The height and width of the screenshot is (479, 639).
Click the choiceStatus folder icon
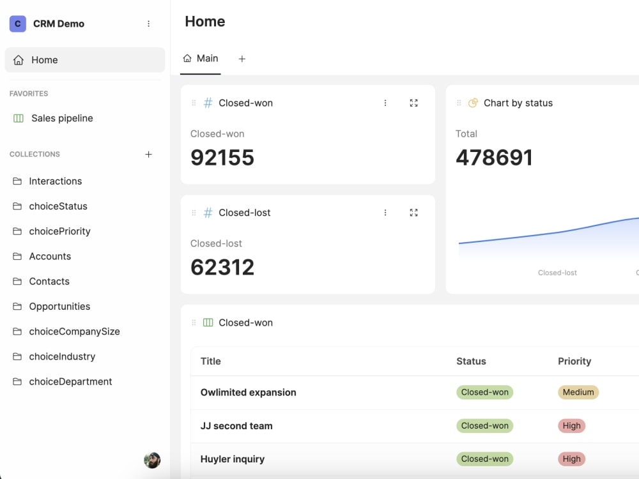click(17, 206)
